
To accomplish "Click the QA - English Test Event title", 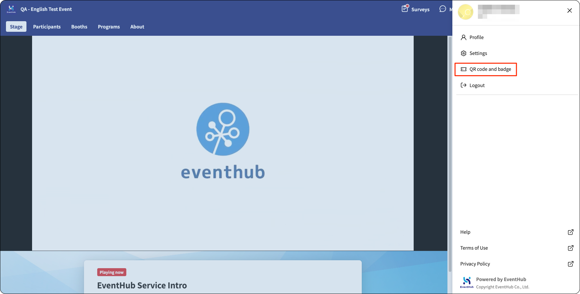I will click(x=46, y=9).
